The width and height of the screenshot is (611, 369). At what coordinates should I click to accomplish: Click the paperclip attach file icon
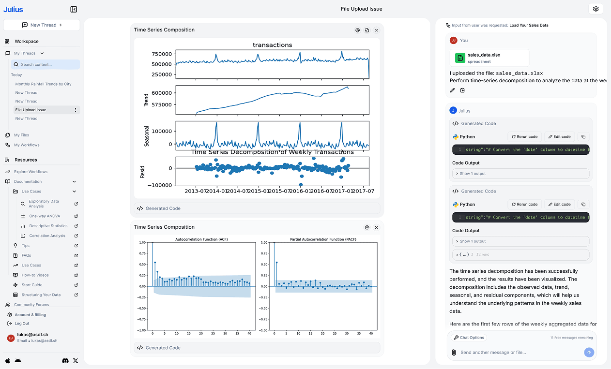454,353
